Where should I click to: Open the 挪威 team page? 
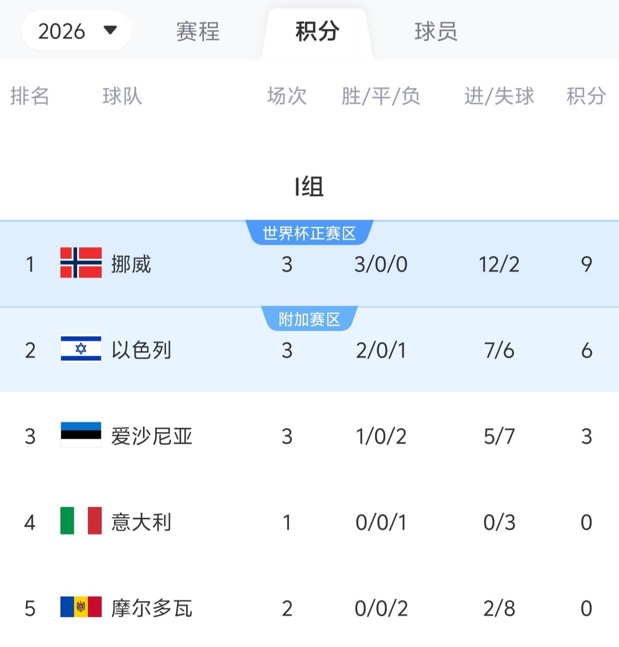click(x=131, y=265)
